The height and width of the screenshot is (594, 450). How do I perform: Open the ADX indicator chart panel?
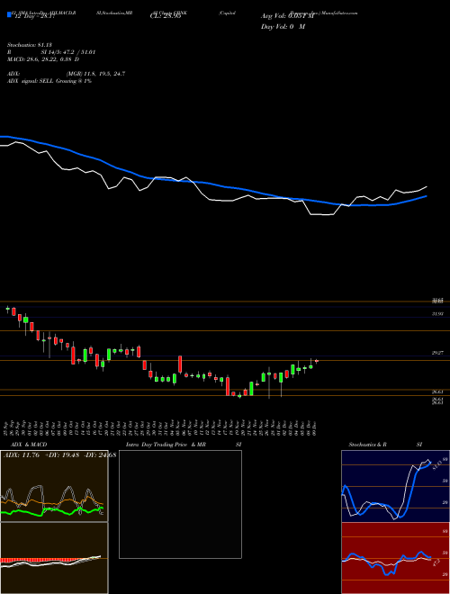coord(54,486)
